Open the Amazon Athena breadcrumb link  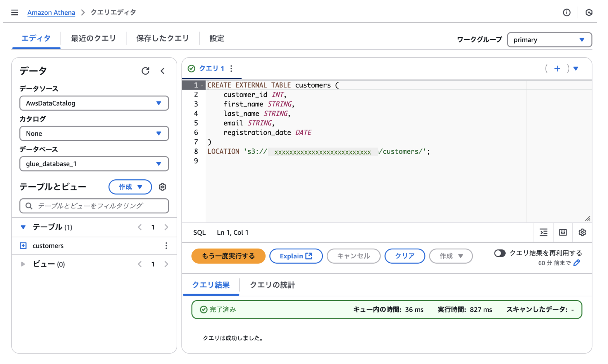[51, 13]
